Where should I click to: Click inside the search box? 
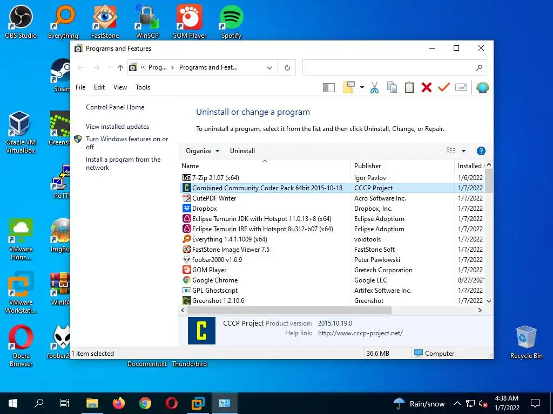394,67
